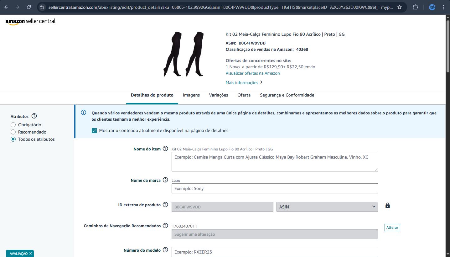The image size is (450, 257).
Task: Select the Recomendado attributes radio button
Action: 13,132
